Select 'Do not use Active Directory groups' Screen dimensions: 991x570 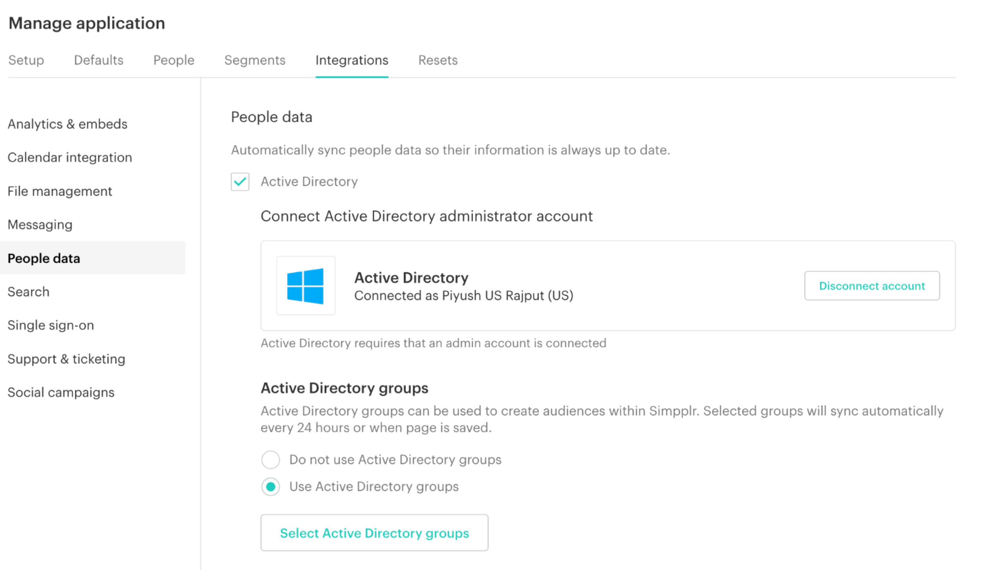(270, 460)
